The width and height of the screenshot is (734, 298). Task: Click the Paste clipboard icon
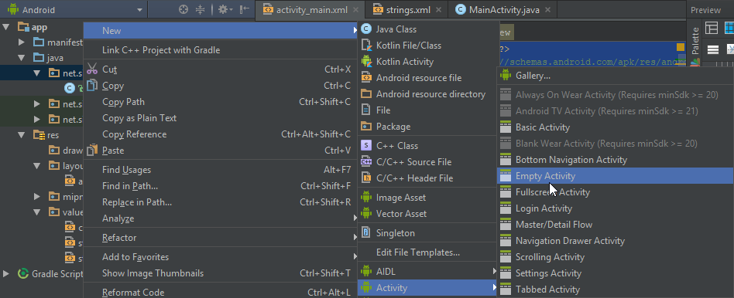pos(92,150)
